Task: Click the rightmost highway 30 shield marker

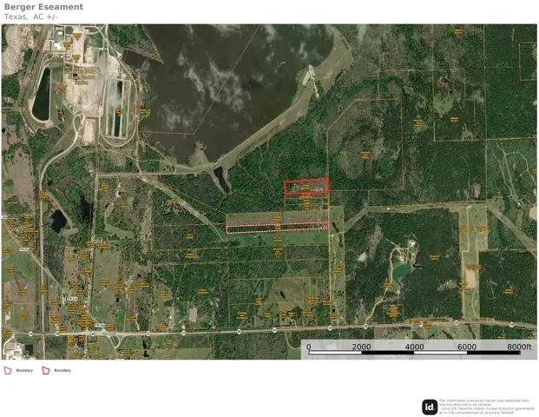Action: pos(511,324)
